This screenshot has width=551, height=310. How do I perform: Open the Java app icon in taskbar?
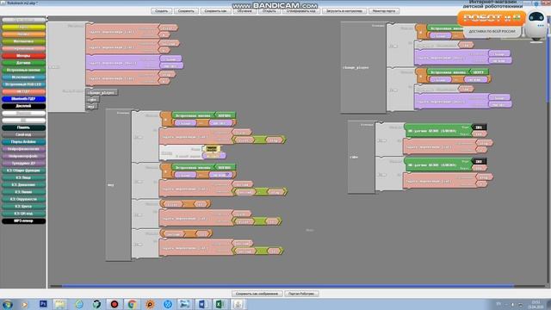(238, 304)
